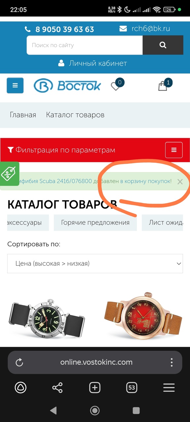Show the 53 open tabs

coord(132,388)
